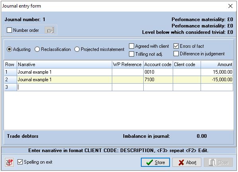This screenshot has width=238, height=172.
Task: Click the Client code column header
Action: [x=187, y=64]
